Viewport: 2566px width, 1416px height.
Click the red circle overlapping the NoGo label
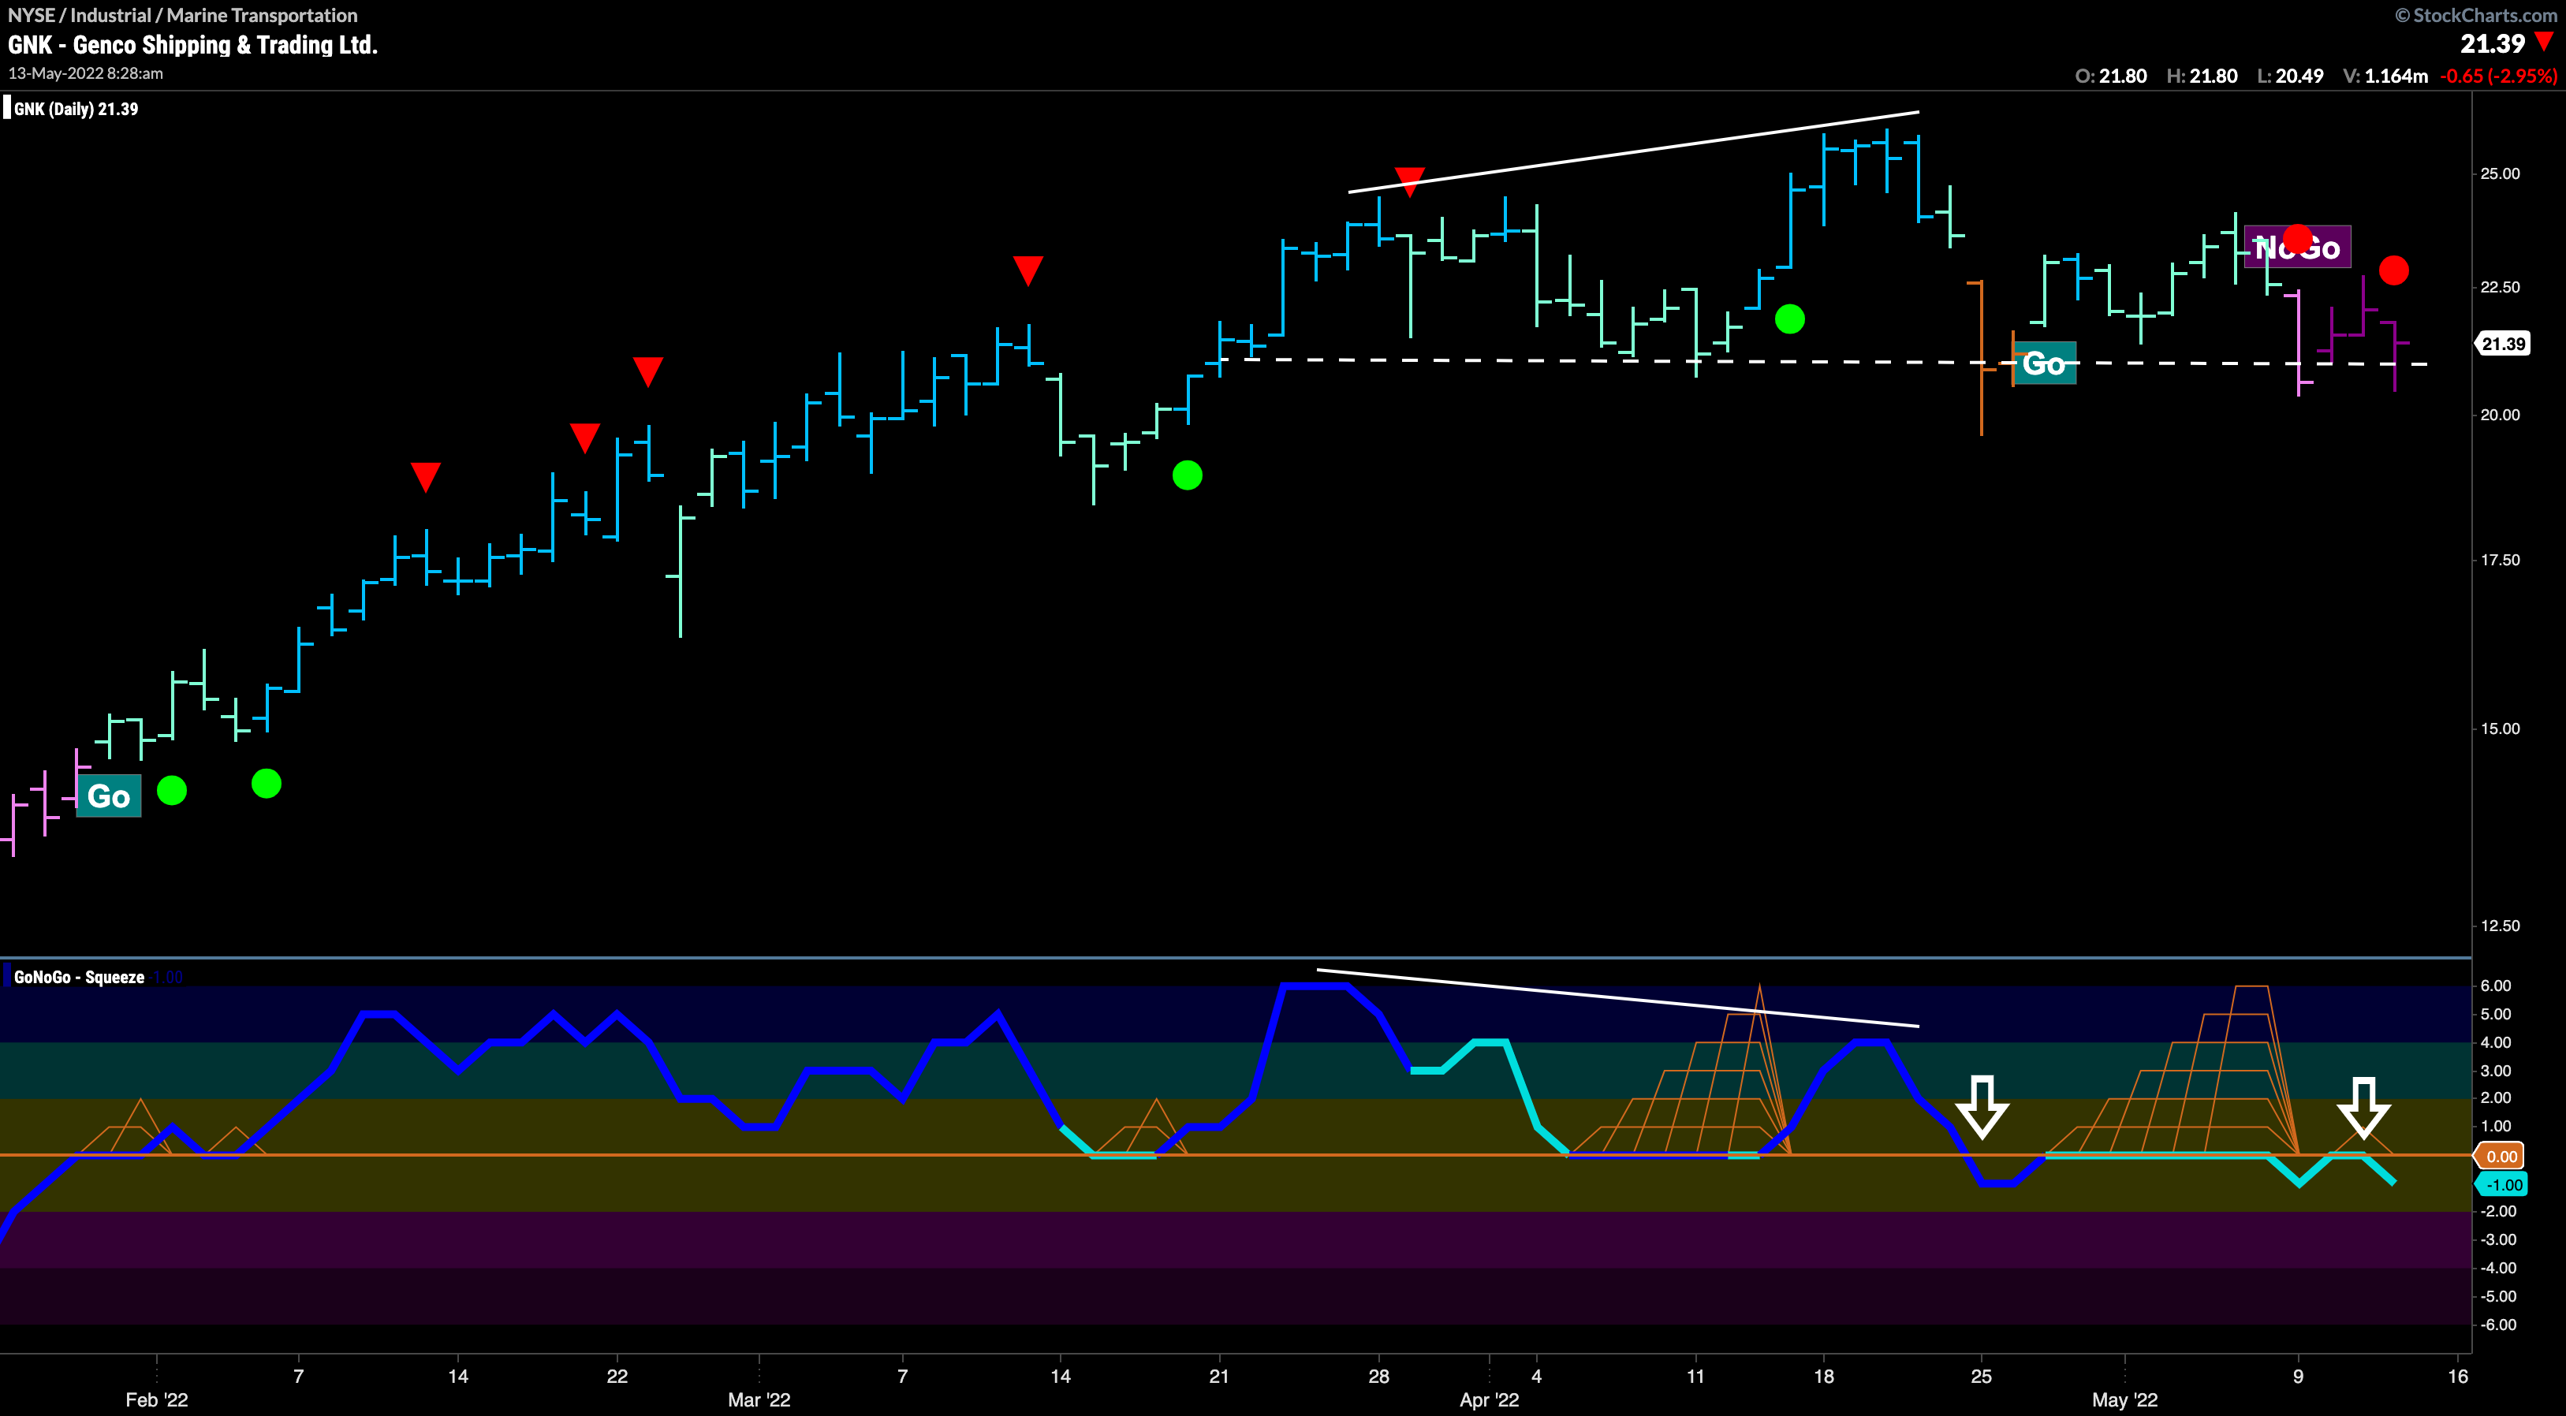pos(2297,239)
